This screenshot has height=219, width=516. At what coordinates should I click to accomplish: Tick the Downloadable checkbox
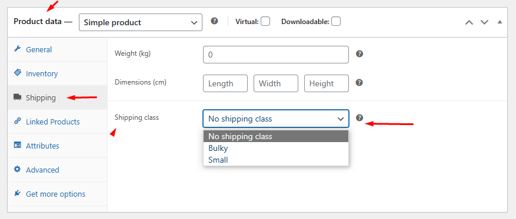pyautogui.click(x=336, y=22)
